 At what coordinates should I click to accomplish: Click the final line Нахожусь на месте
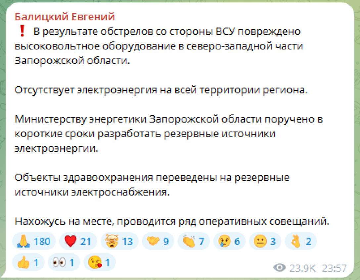[172, 221]
